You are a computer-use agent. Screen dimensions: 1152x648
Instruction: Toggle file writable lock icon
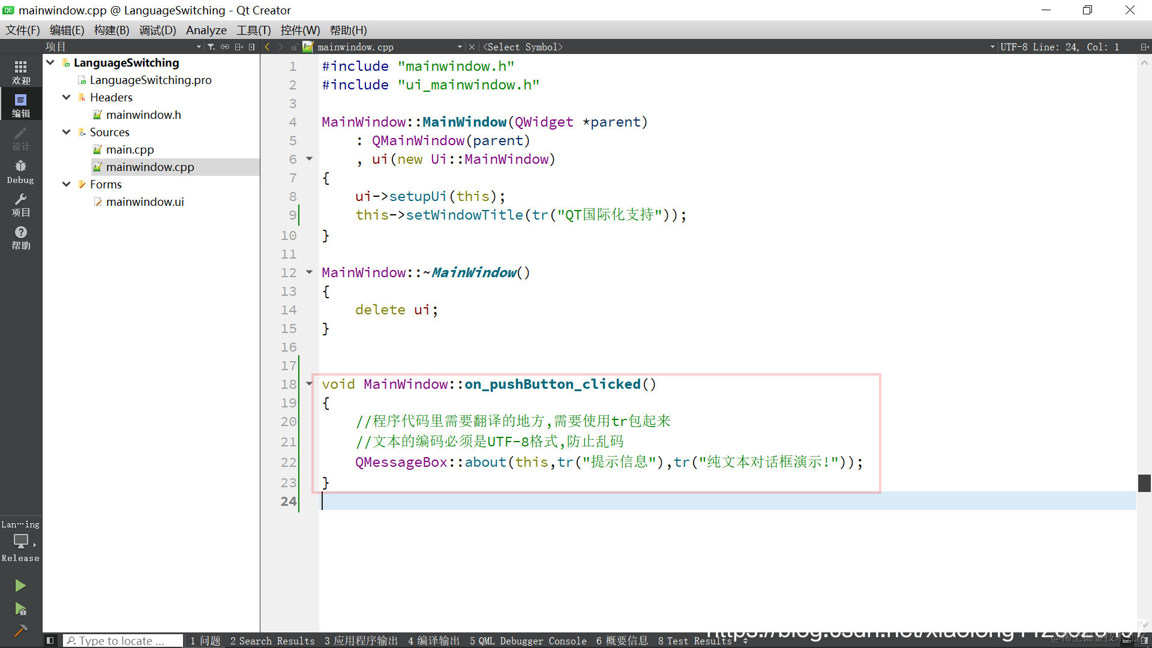click(295, 47)
